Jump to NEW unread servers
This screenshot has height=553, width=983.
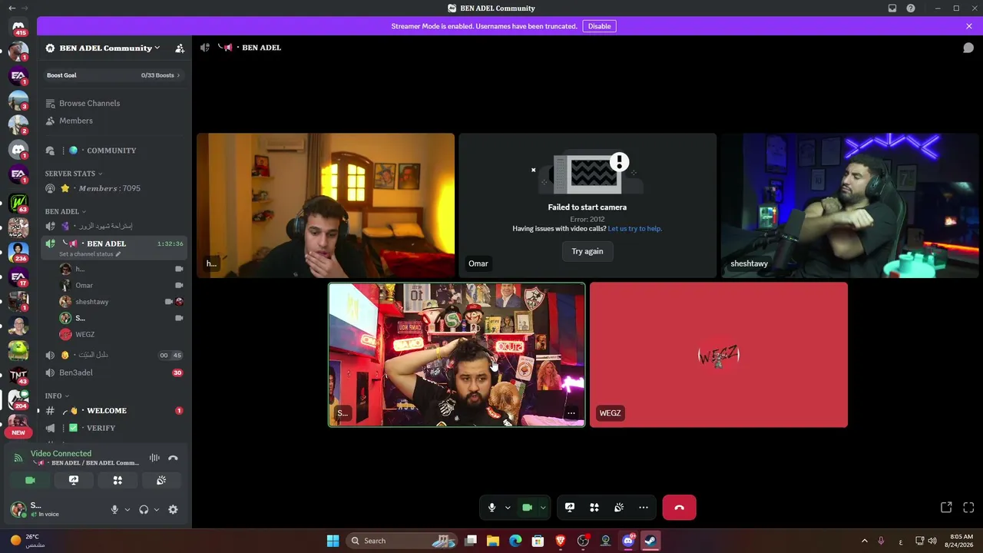(18, 432)
